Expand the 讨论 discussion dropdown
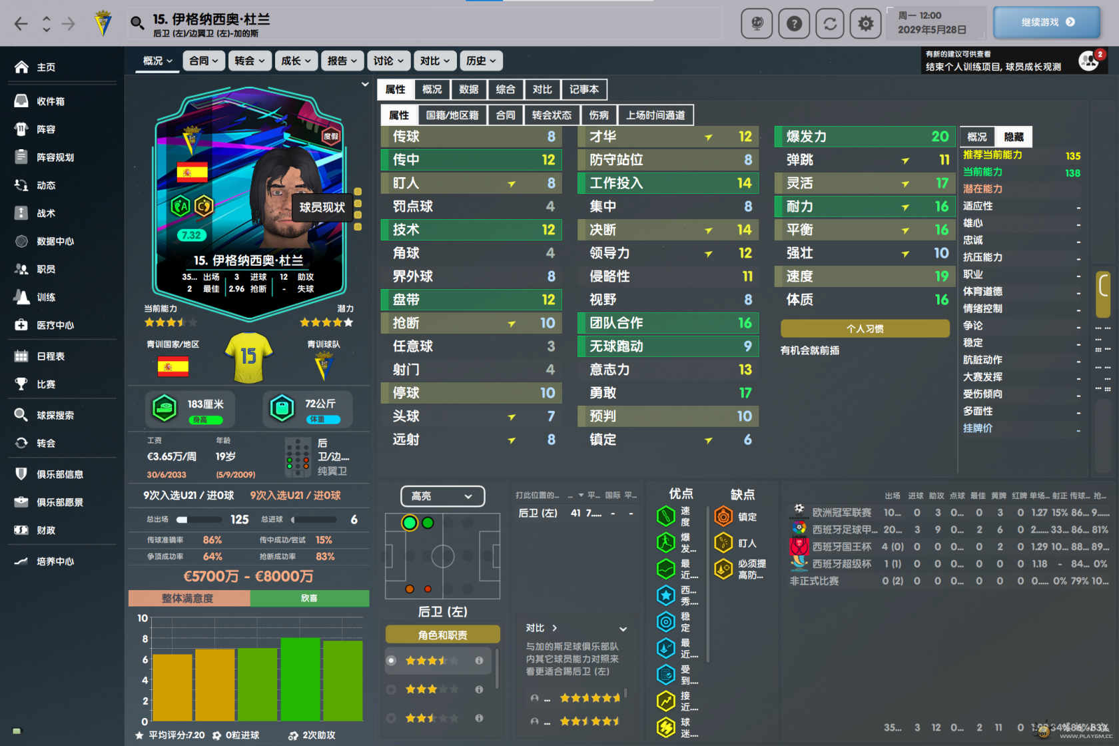This screenshot has width=1119, height=746. pos(388,61)
